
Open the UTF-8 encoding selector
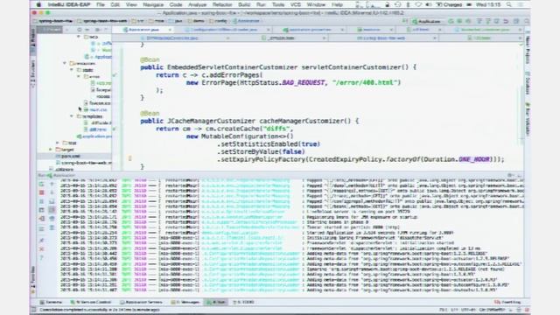pyautogui.click(x=469, y=310)
